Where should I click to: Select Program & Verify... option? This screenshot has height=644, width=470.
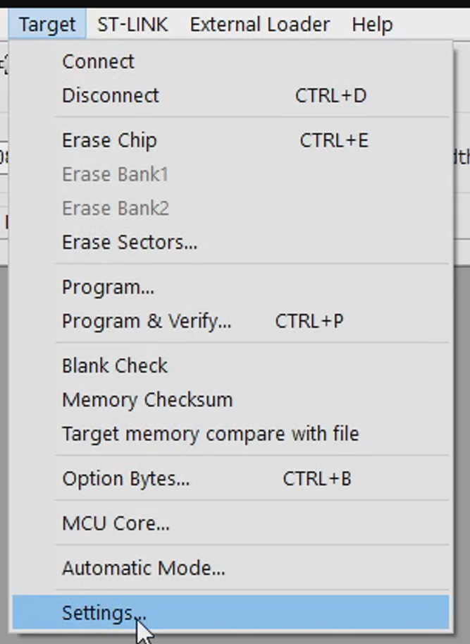coord(147,321)
